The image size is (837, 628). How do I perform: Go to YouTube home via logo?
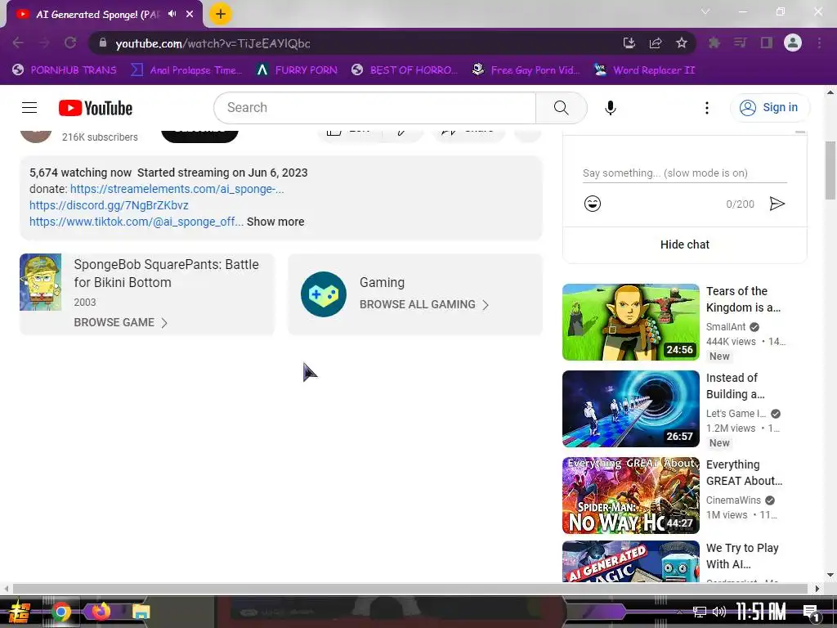(96, 108)
